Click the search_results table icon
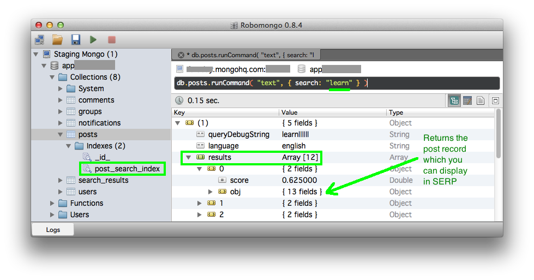Image resolution: width=534 pixels, height=280 pixels. click(71, 180)
